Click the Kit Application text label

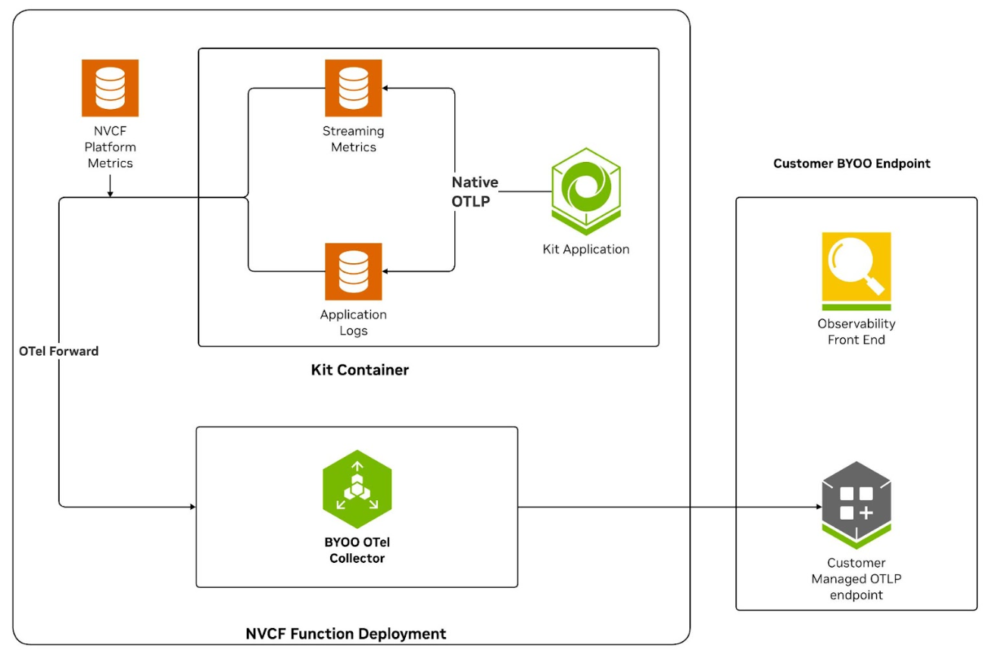[x=585, y=249]
